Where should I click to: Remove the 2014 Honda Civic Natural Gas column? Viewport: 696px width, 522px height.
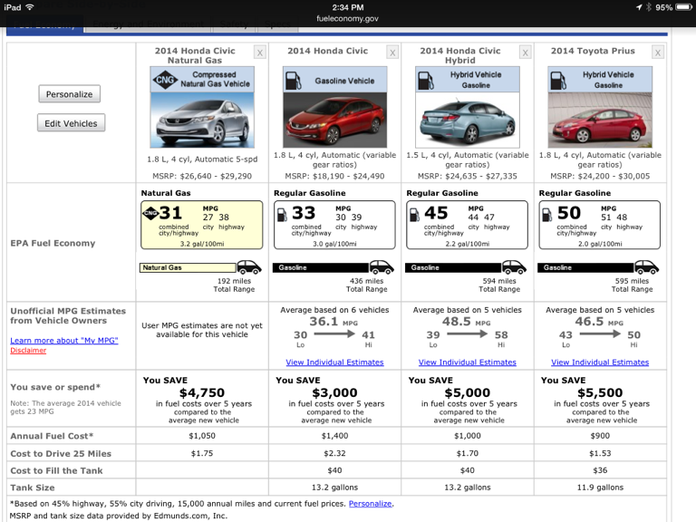point(260,53)
